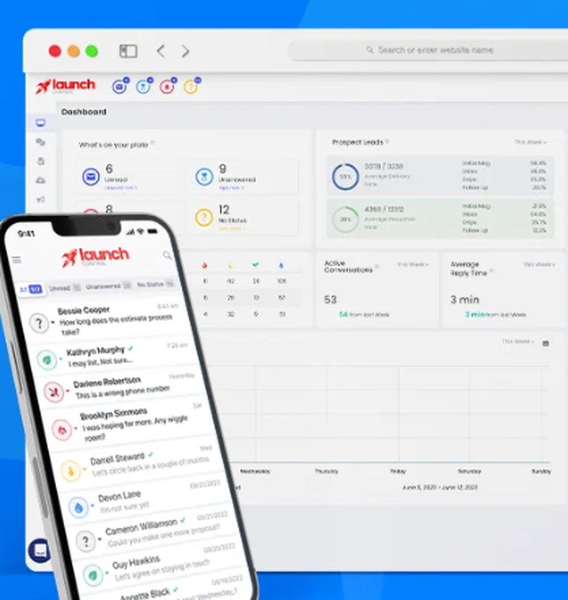568x600 pixels.
Task: Open the conversations chat icon in left sidebar
Action: point(40,142)
